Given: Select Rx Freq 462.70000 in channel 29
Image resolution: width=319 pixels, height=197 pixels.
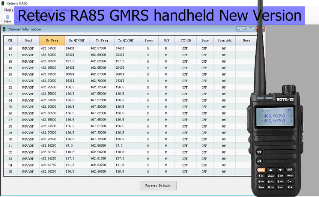Looking at the screenshot, I should coord(52,133).
